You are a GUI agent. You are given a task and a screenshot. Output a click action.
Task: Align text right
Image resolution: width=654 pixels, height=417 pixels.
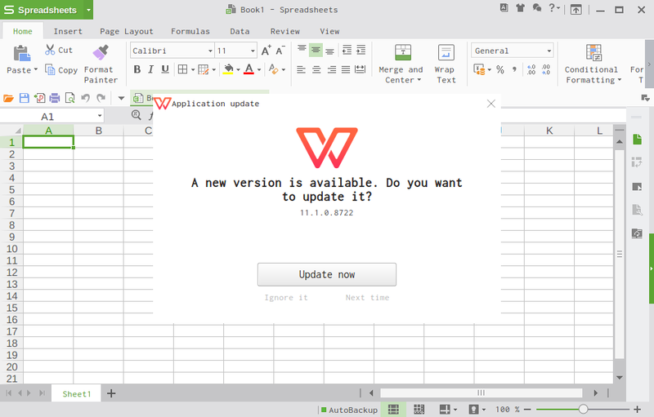(332, 69)
